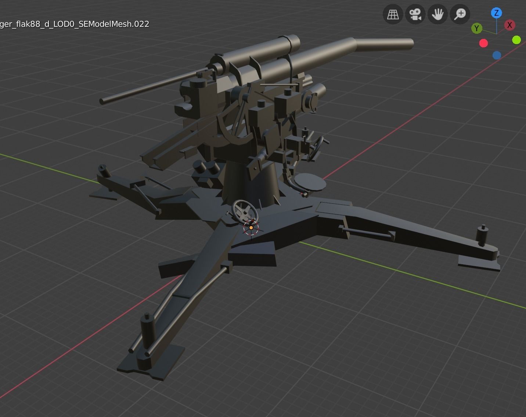Snap view to Z axis on gizmo

[x=496, y=13]
